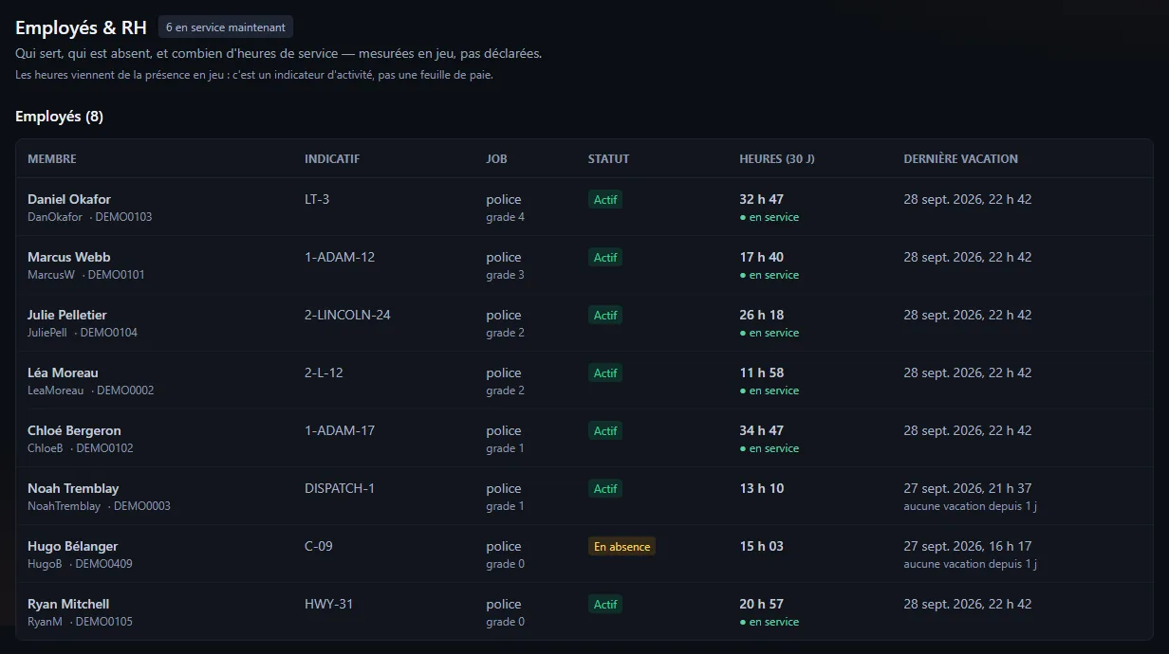Click the callsign "LT-3"
This screenshot has width=1169, height=654.
[317, 199]
